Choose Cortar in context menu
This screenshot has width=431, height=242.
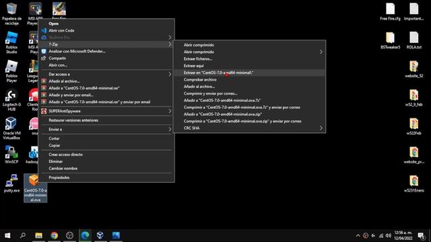tap(106, 138)
